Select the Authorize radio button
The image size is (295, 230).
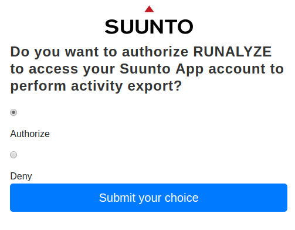(13, 112)
